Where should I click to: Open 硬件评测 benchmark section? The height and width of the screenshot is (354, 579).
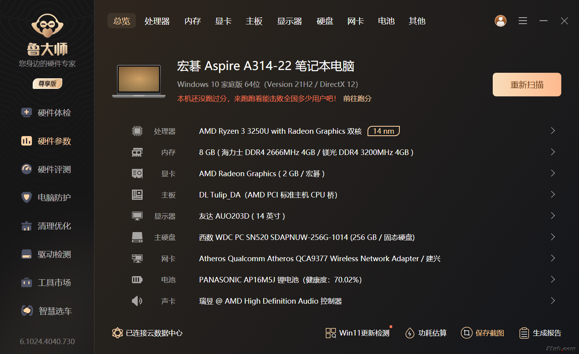click(46, 170)
